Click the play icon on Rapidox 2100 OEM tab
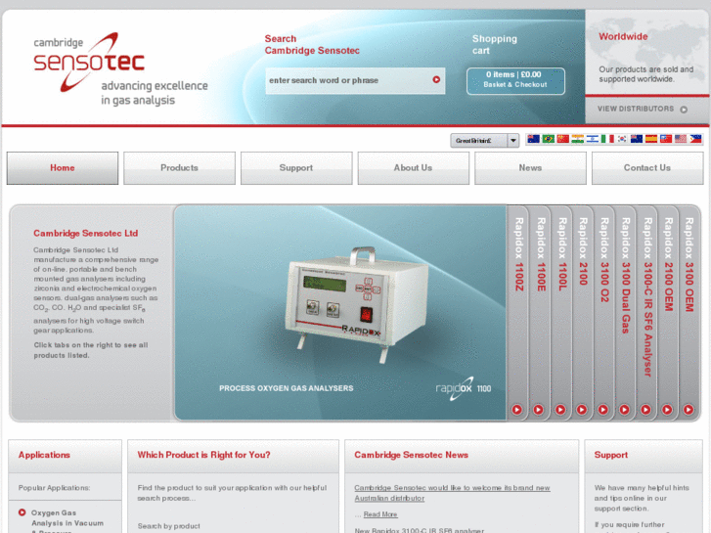 pyautogui.click(x=667, y=410)
